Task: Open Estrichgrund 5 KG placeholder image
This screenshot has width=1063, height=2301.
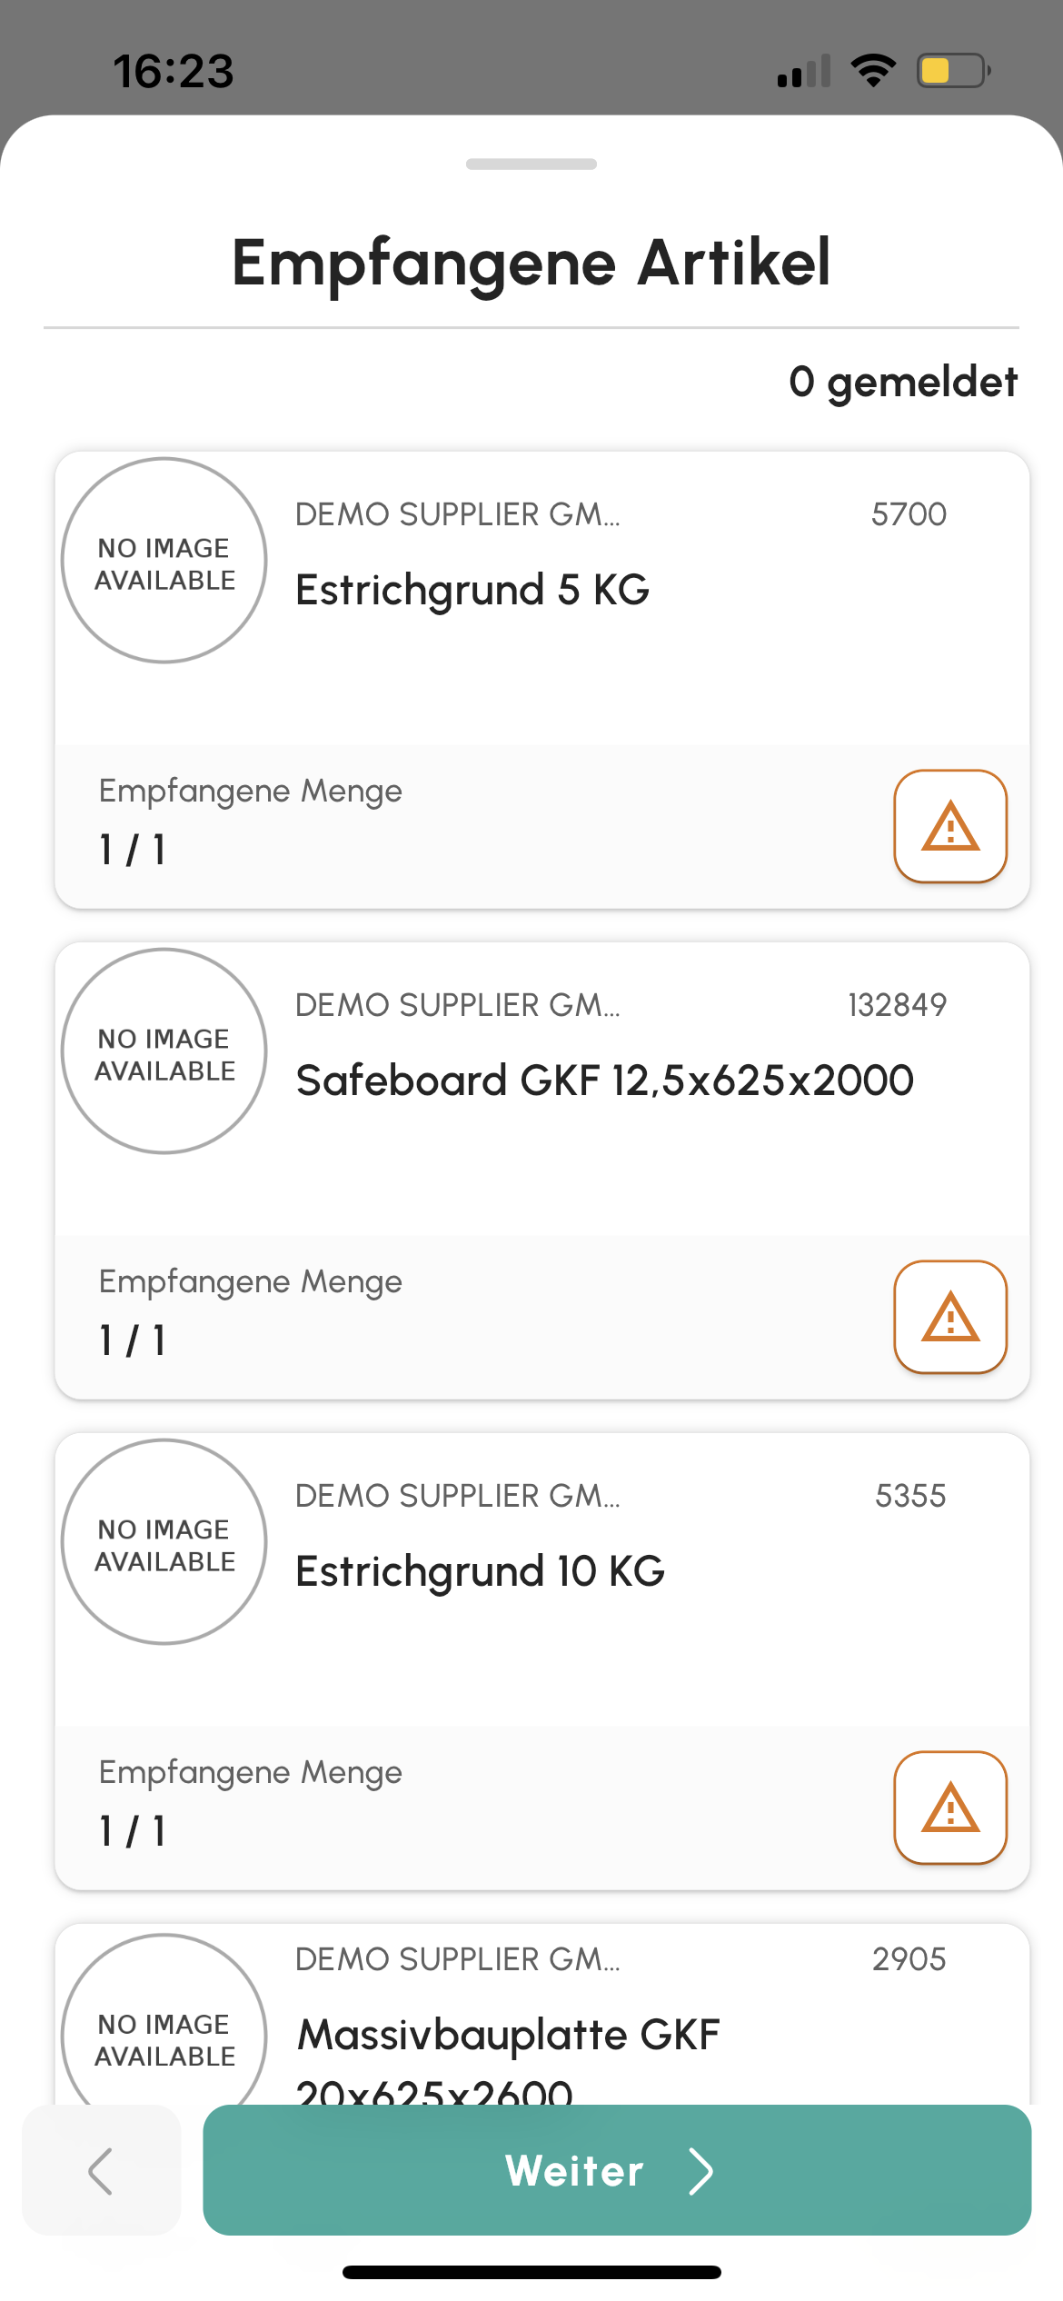Action: [x=164, y=561]
